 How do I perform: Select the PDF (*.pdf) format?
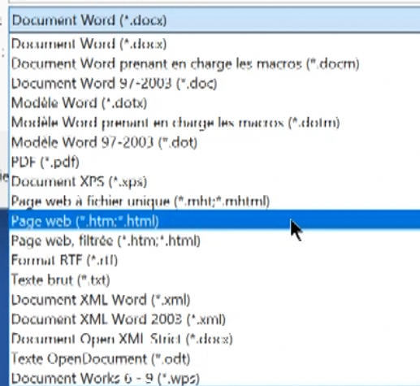pos(214,162)
